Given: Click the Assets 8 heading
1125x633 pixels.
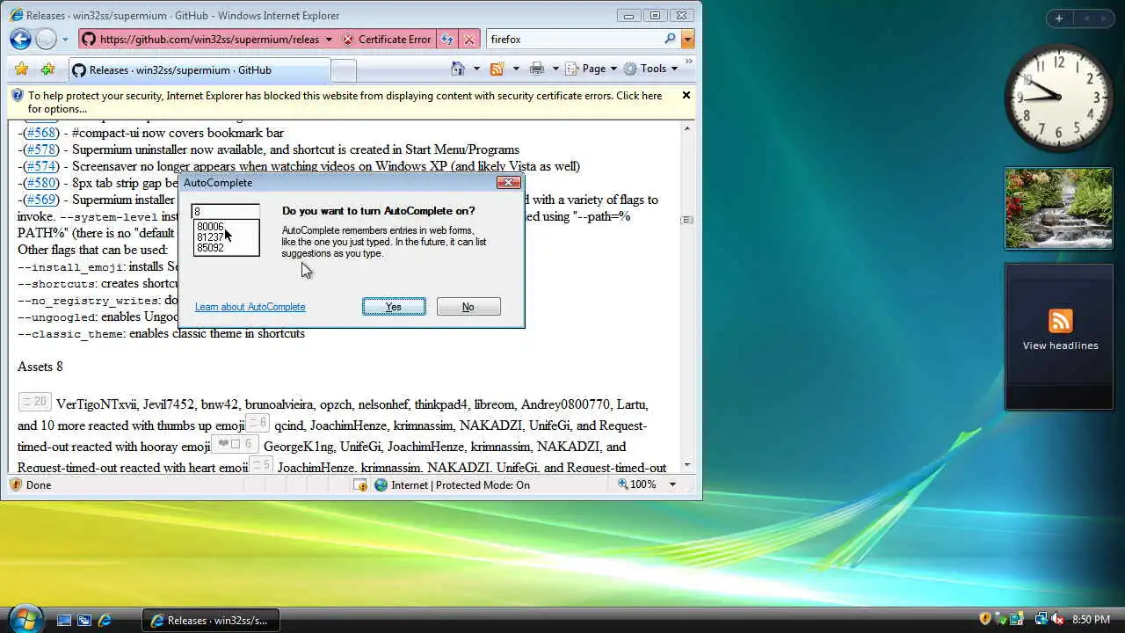Looking at the screenshot, I should pos(40,367).
